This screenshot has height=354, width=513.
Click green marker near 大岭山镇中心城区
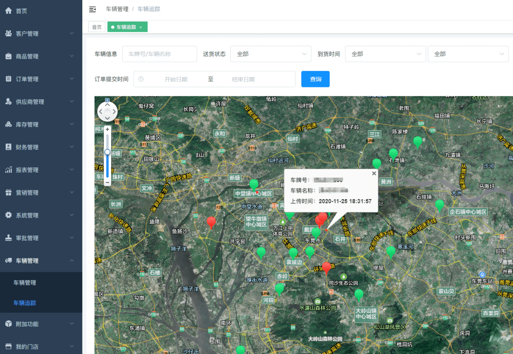[x=359, y=295]
